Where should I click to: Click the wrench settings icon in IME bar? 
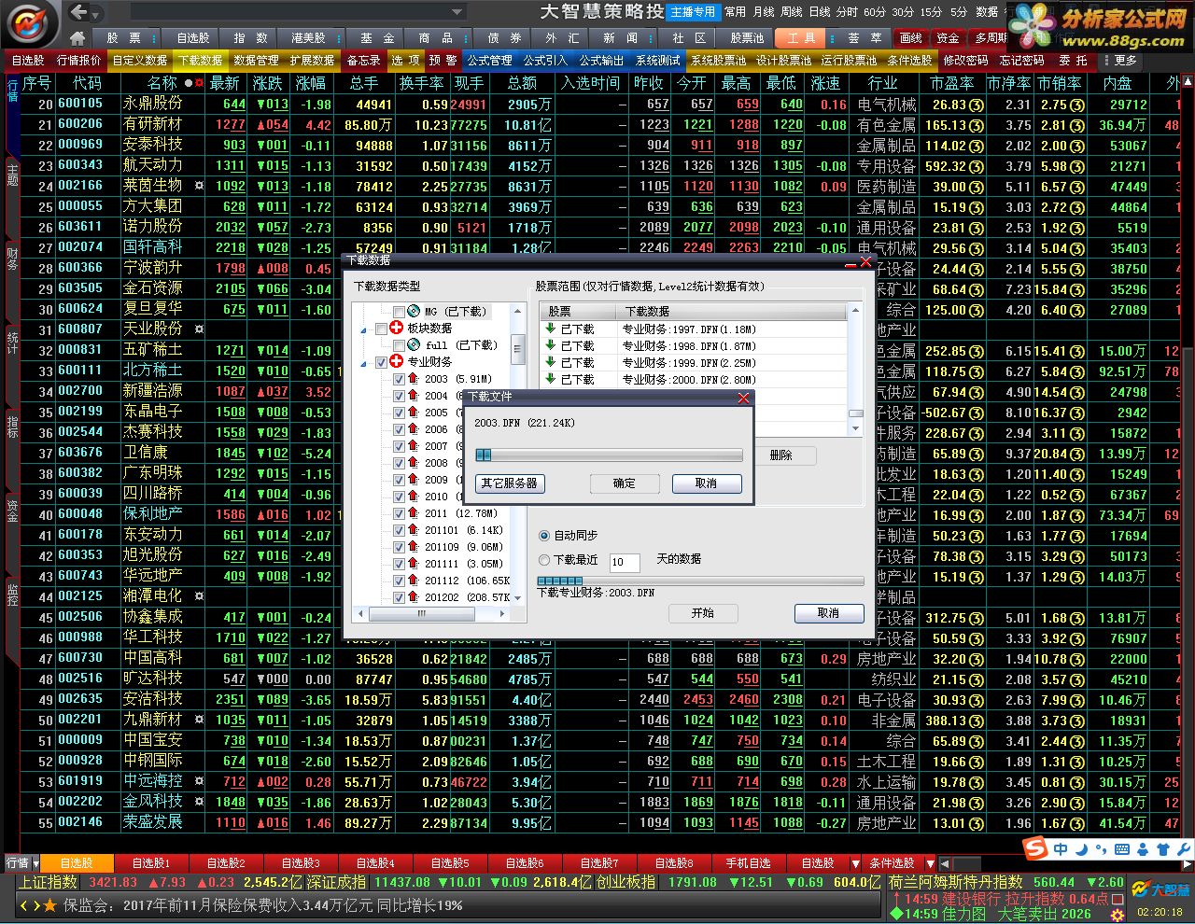1183,849
